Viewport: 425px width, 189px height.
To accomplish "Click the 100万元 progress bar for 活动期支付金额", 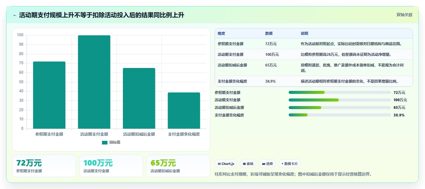I will click(x=340, y=100).
